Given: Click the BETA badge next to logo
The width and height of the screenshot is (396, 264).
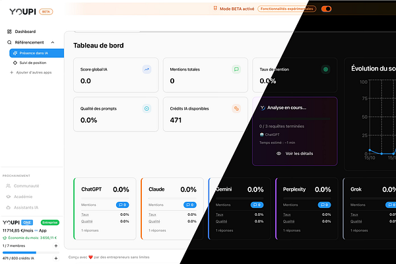Looking at the screenshot, I should (x=46, y=12).
